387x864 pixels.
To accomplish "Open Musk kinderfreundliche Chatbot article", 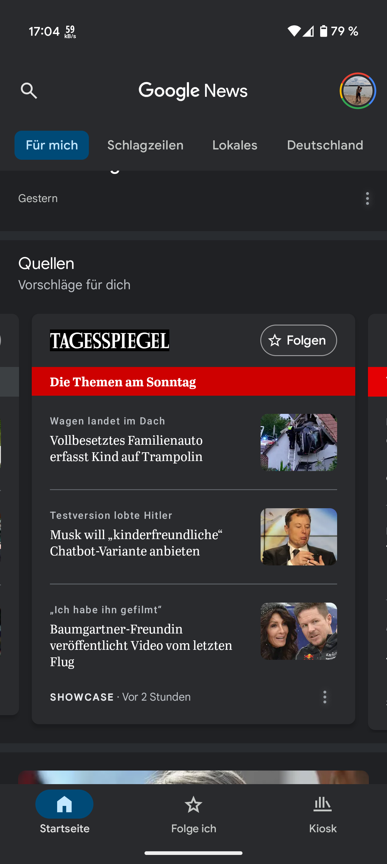I will pos(136,542).
